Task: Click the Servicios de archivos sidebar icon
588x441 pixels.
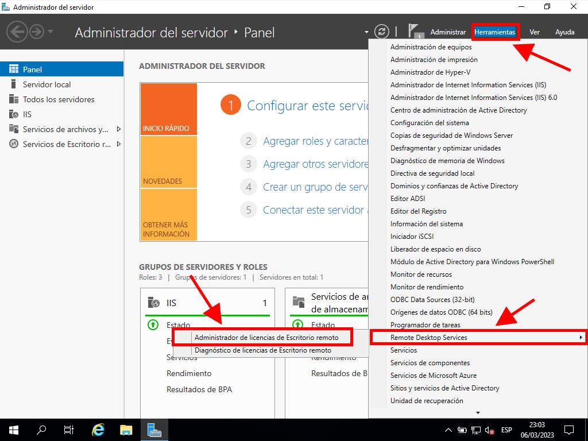Action: (14, 129)
